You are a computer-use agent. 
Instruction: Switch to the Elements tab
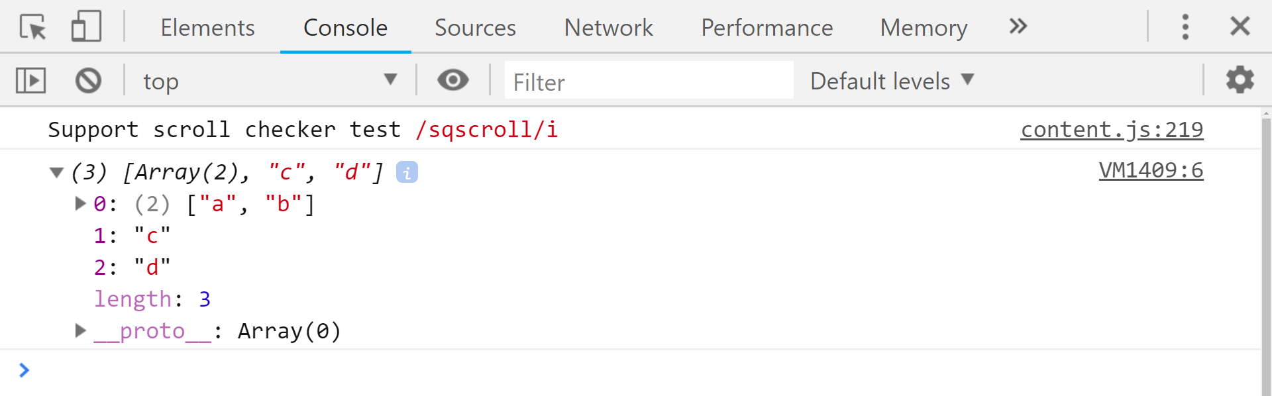207,28
